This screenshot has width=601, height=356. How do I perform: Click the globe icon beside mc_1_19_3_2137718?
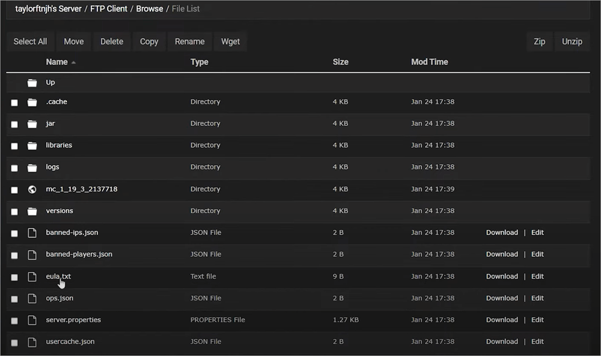point(32,189)
